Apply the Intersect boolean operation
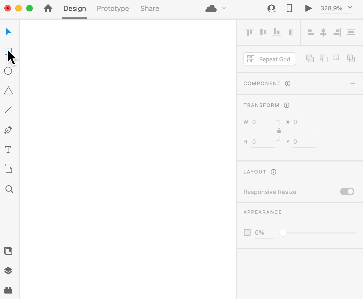 pos(337,58)
